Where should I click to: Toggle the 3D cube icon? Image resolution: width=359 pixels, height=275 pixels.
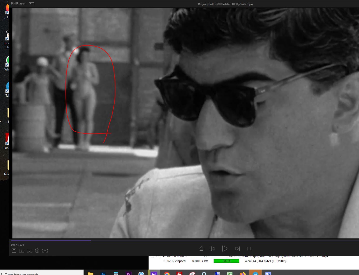click(x=37, y=251)
